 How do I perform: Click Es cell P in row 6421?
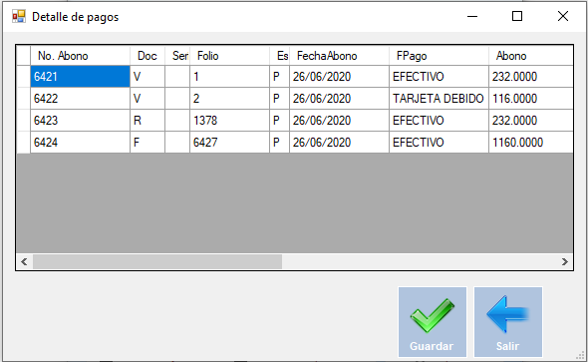pos(279,77)
